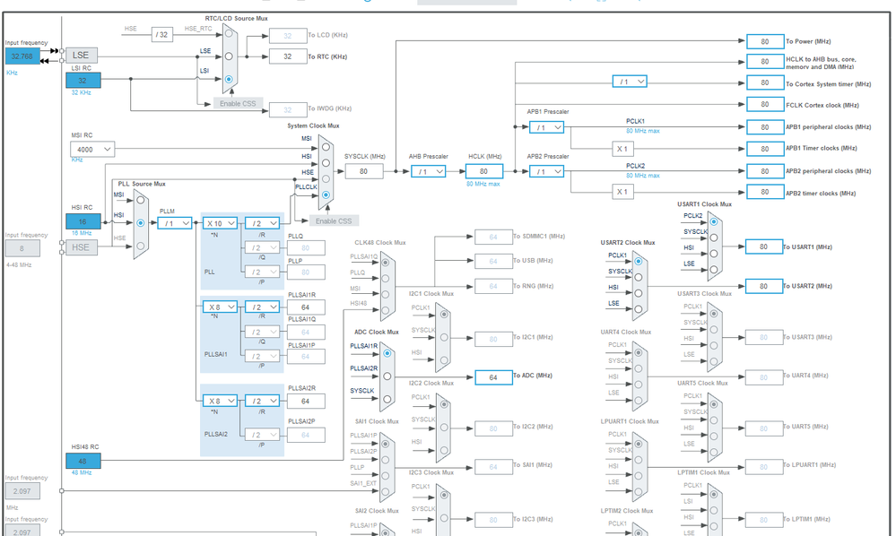Click the To RTC (KHz) value box
The image size is (896, 536).
pos(287,56)
